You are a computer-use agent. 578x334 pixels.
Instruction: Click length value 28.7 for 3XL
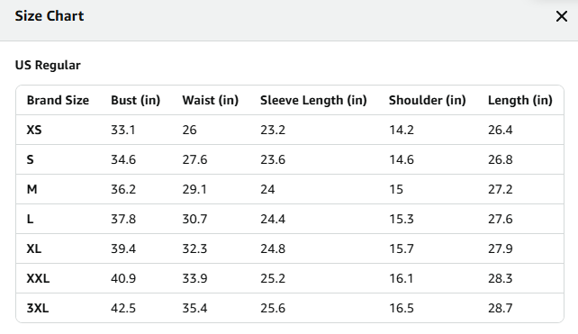coord(501,308)
